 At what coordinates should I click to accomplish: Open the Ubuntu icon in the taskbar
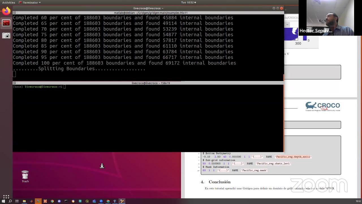point(45,201)
